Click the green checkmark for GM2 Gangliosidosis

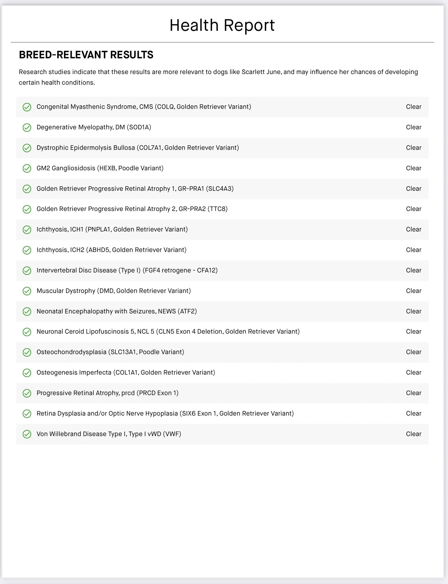point(27,168)
